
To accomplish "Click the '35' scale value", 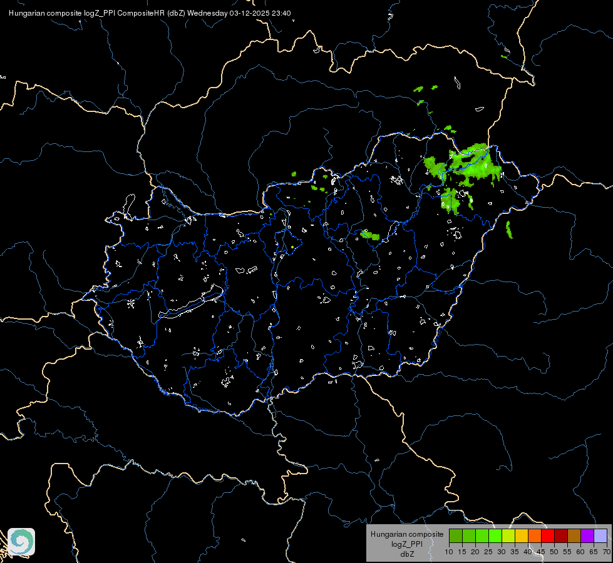I will [x=515, y=552].
